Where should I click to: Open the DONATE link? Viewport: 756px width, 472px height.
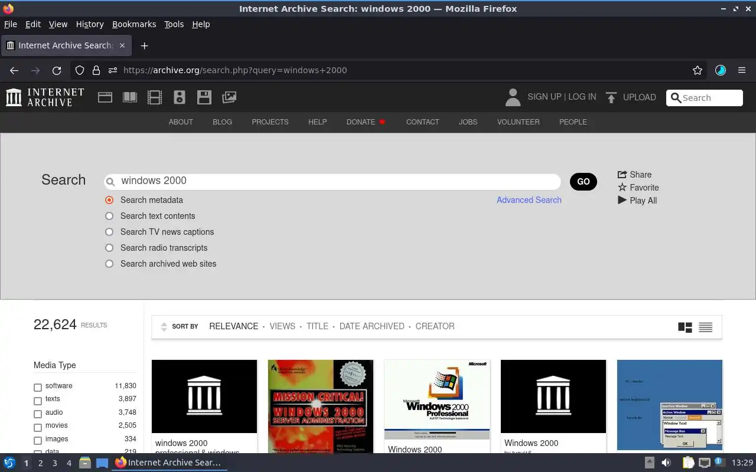[x=361, y=122]
